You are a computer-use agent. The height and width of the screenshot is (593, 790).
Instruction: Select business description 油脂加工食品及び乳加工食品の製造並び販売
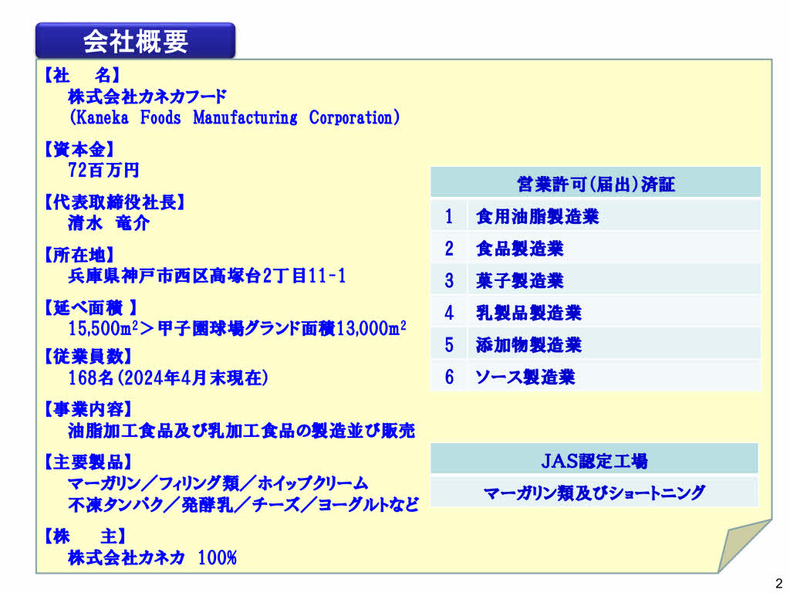click(x=241, y=431)
